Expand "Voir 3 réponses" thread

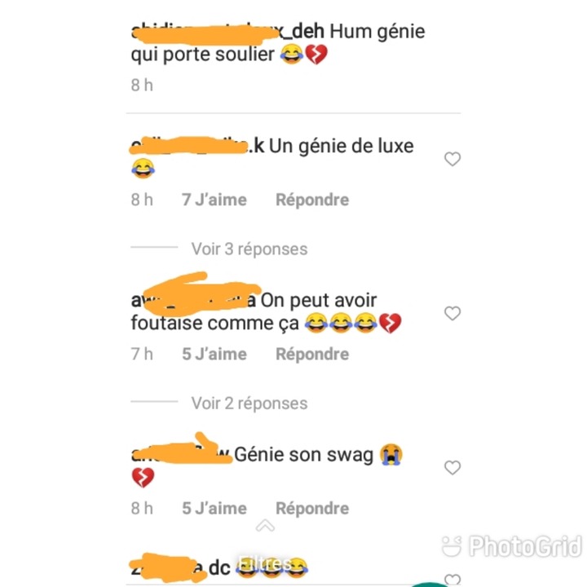tap(249, 249)
